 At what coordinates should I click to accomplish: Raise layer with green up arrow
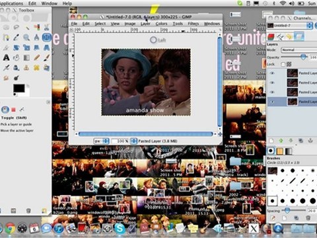click(281, 141)
